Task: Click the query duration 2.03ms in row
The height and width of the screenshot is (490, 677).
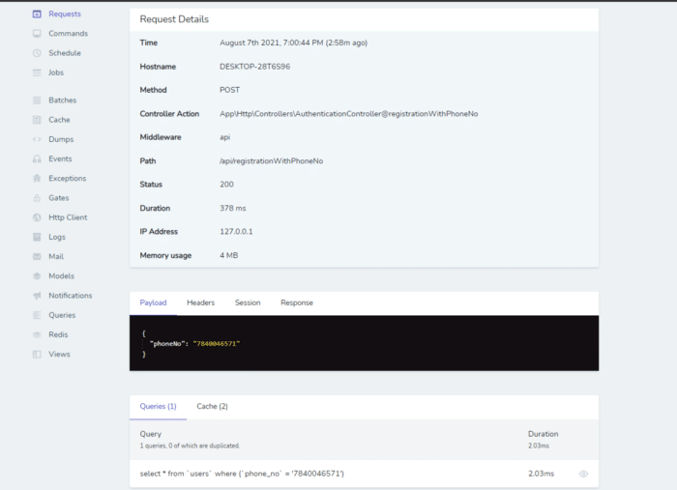Action: point(541,474)
